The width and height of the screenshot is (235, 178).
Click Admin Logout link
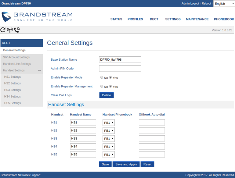point(190,3)
